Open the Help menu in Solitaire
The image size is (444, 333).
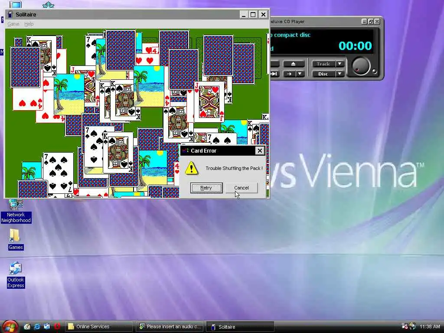[x=29, y=24]
